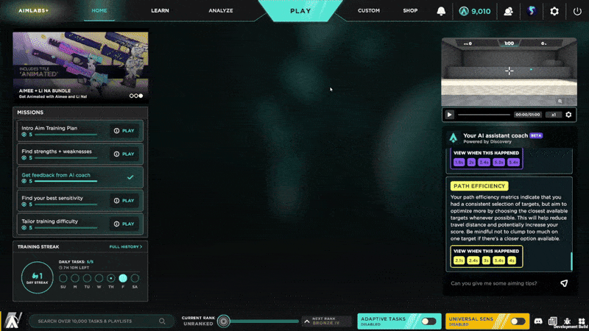Open the notifications bell
589x331 pixels.
click(x=441, y=11)
